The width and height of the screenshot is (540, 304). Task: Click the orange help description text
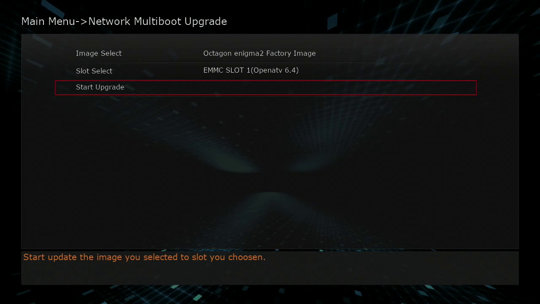click(144, 257)
